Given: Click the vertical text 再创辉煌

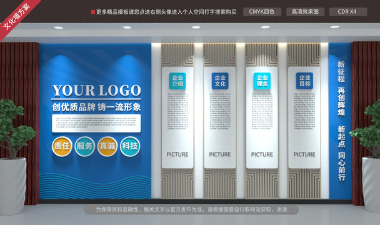Looking at the screenshot, I should point(341,102).
